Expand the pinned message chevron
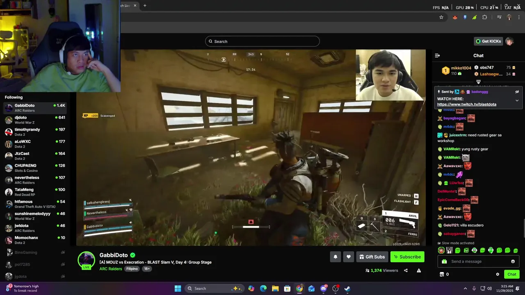The image size is (525, 295). tap(517, 100)
